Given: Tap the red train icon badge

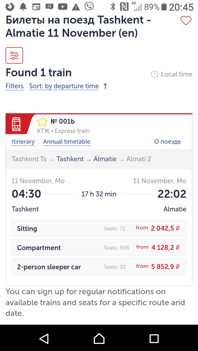Looking at the screenshot, I should (16, 124).
